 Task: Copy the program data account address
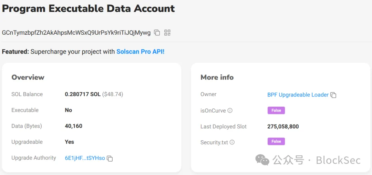(157, 33)
